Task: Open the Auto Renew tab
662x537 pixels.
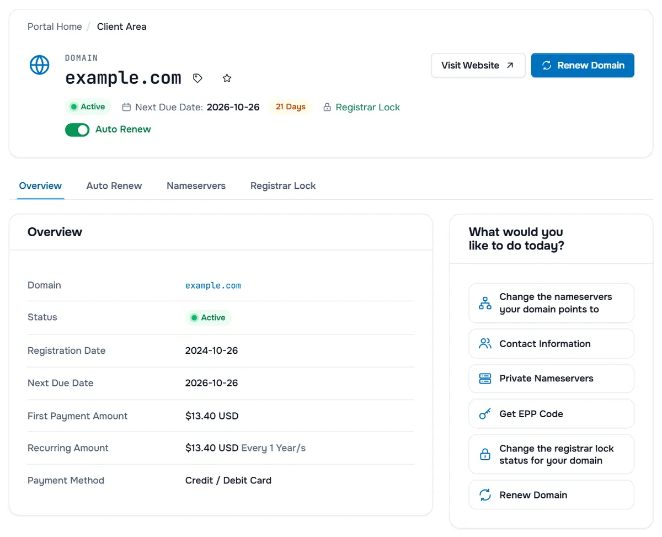Action: tap(114, 186)
